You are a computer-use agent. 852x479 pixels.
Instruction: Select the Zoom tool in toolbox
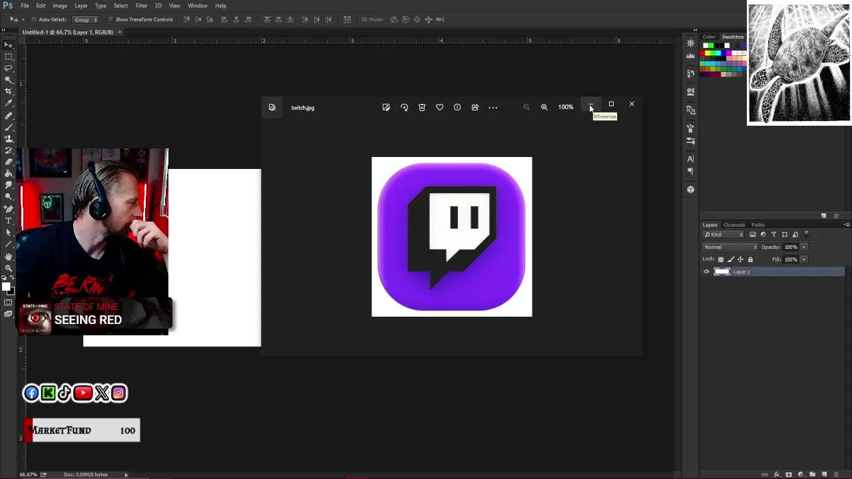pyautogui.click(x=9, y=269)
